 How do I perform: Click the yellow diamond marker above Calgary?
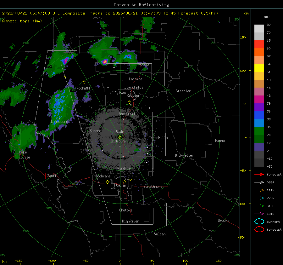click(124, 181)
